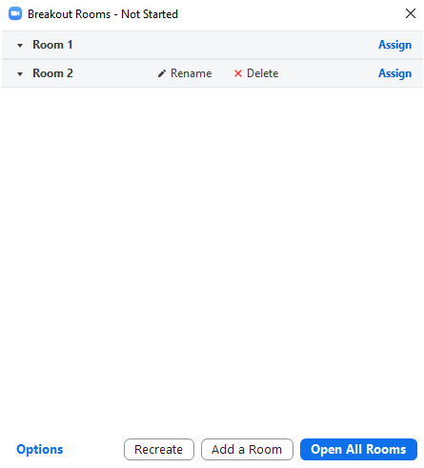Close the Breakout Rooms dialog
This screenshot has width=424, height=468.
(411, 13)
